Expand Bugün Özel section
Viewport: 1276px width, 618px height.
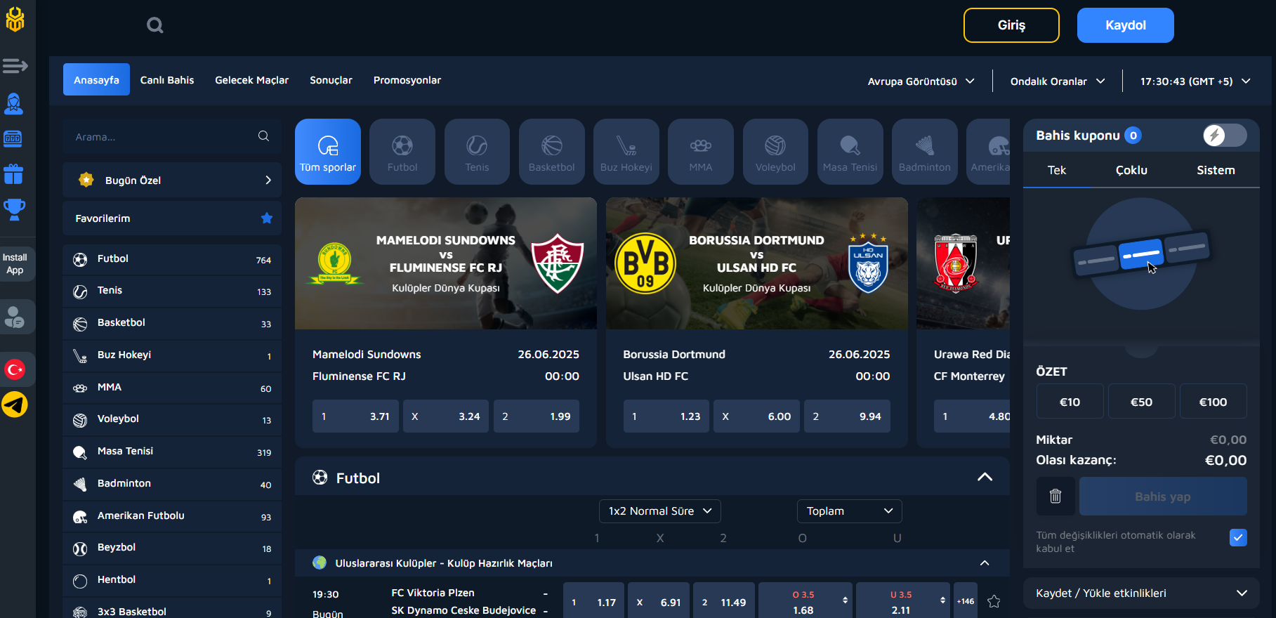pos(172,180)
